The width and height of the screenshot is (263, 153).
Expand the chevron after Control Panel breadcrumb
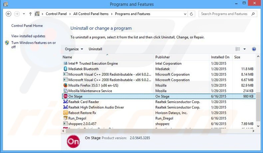pos(70,14)
